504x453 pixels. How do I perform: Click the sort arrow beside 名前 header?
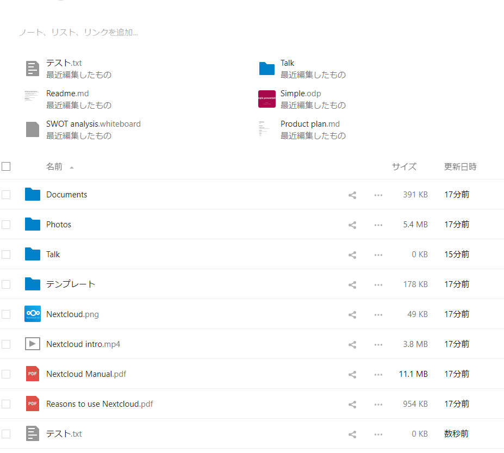(x=72, y=167)
